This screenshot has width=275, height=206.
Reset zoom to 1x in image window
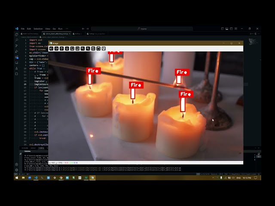click(72, 48)
